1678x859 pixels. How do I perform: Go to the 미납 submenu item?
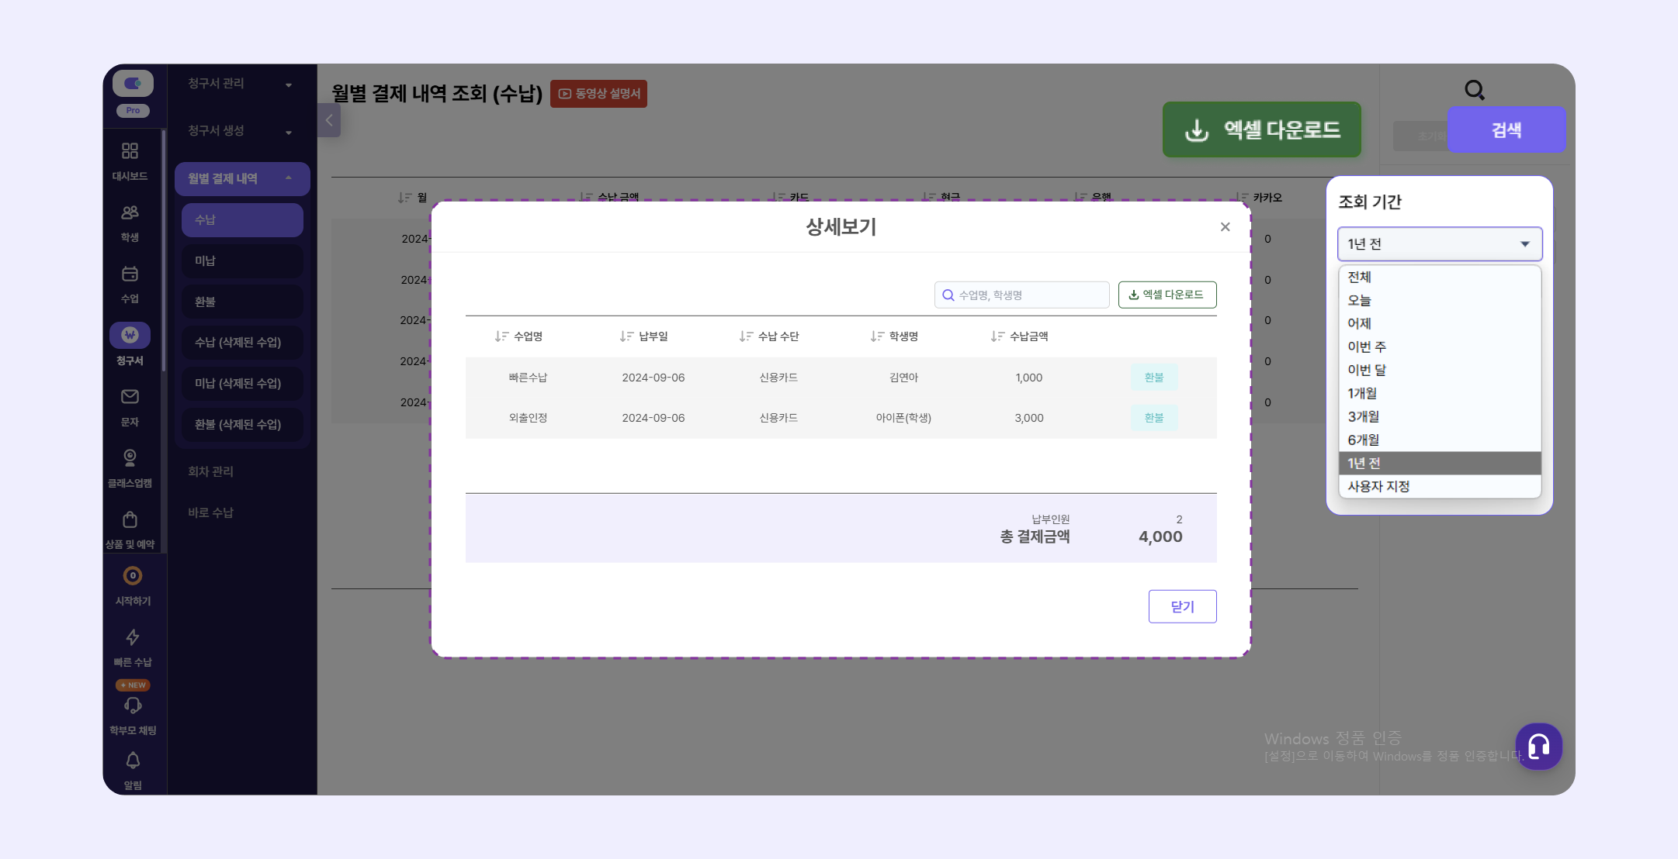coord(242,261)
